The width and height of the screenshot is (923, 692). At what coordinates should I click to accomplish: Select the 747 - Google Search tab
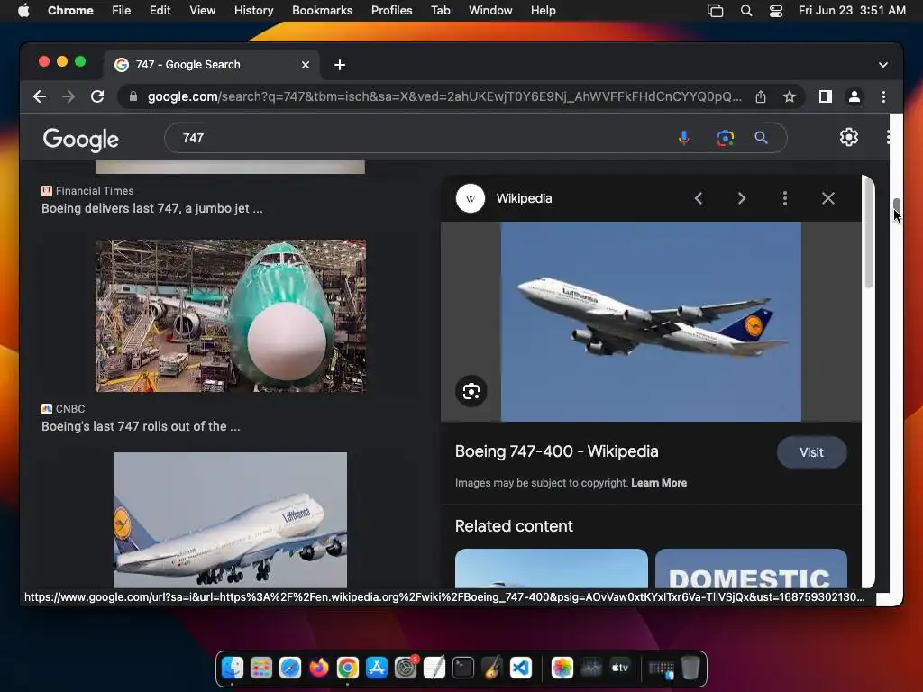(212, 65)
